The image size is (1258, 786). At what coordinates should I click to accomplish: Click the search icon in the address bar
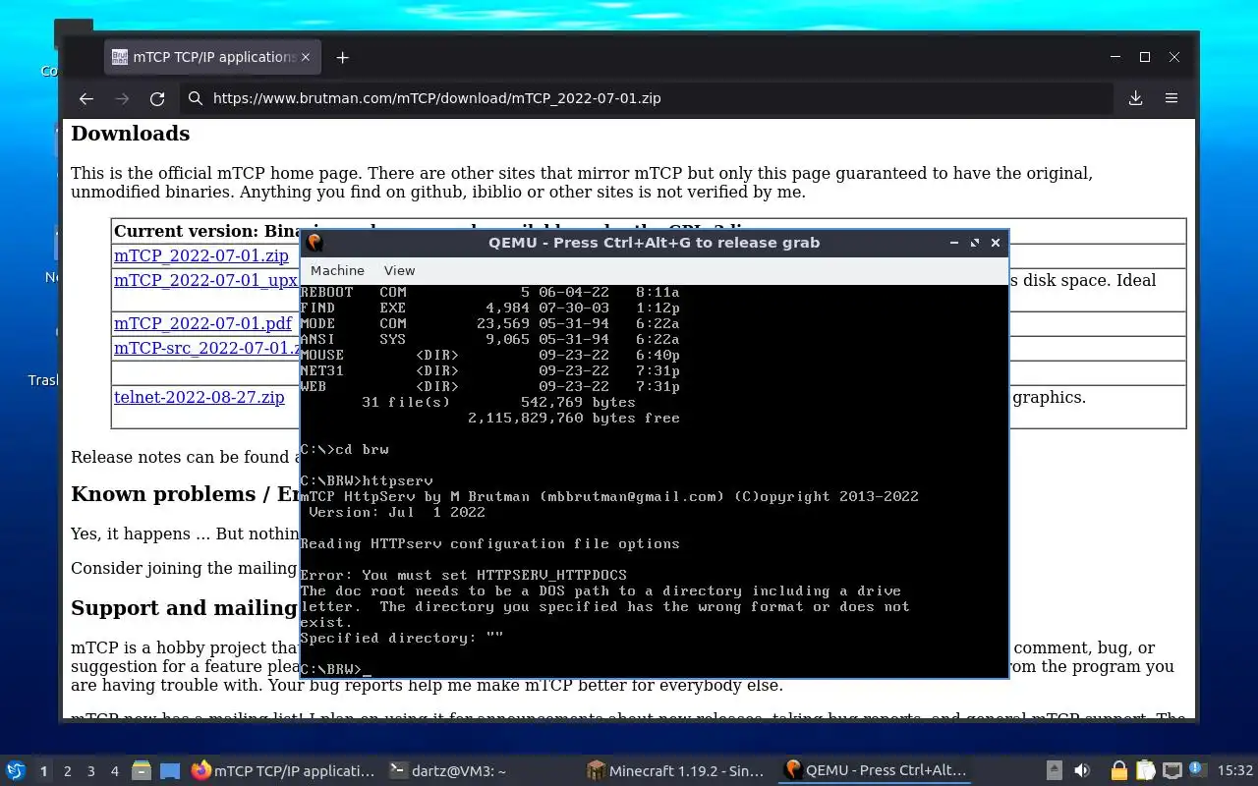196,98
